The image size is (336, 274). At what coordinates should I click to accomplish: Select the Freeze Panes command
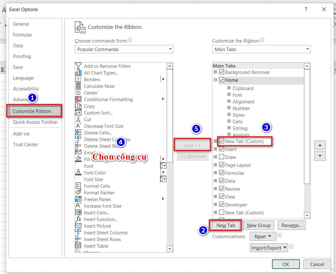tap(97, 199)
